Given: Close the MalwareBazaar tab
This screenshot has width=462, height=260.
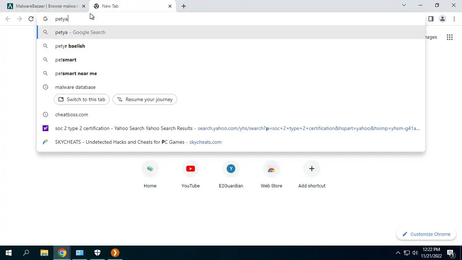Looking at the screenshot, I should click(83, 6).
